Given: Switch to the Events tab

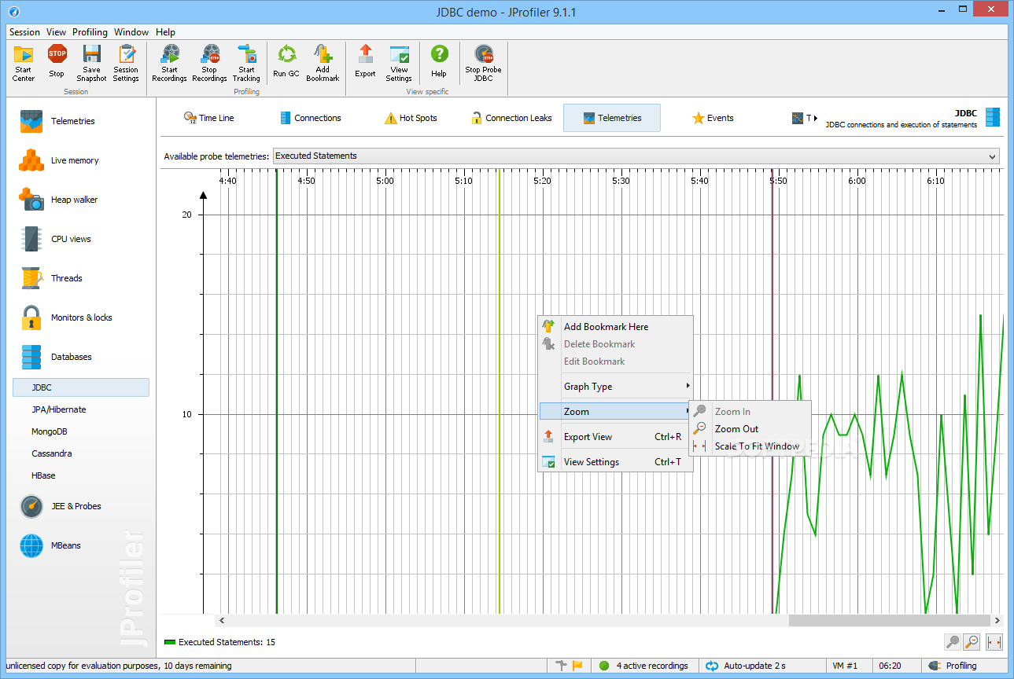Looking at the screenshot, I should click(x=713, y=118).
